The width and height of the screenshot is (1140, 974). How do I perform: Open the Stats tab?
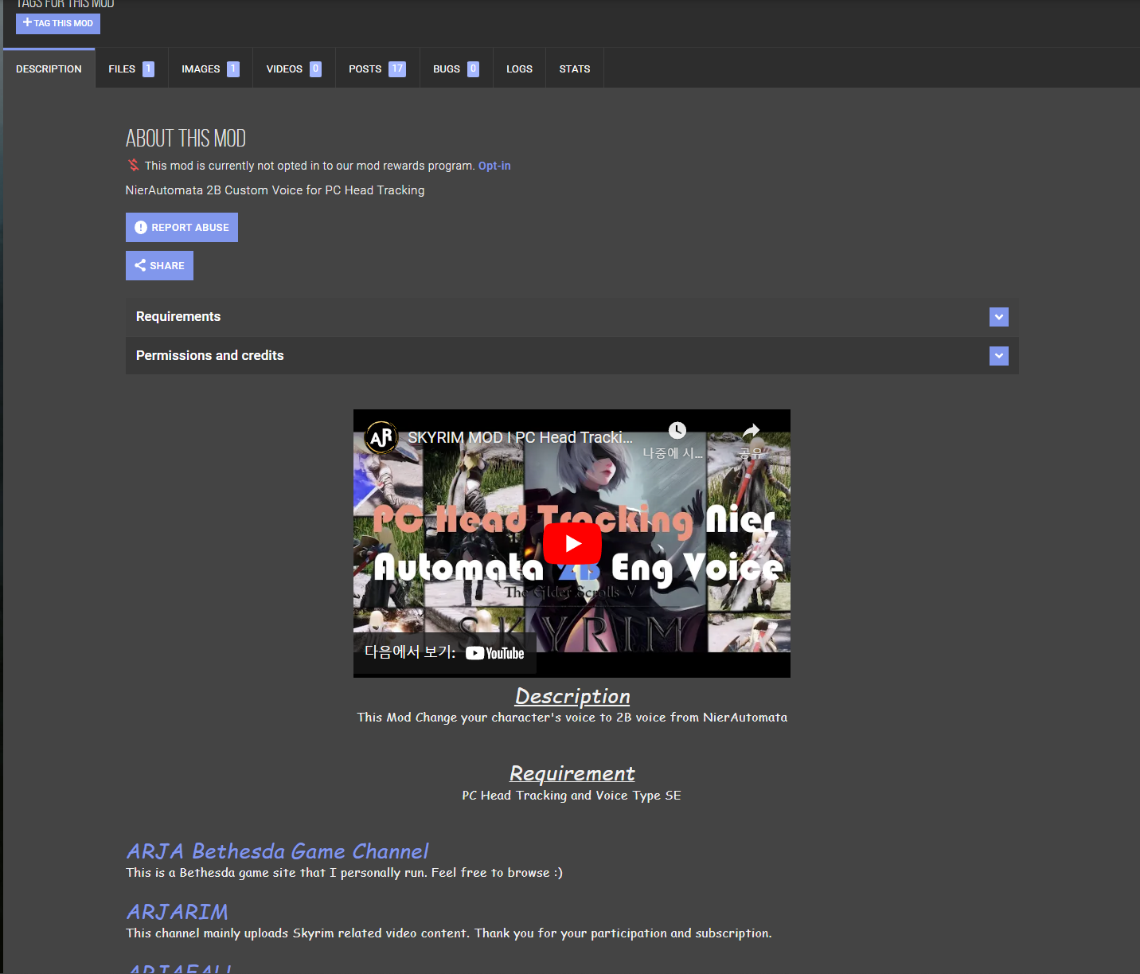tap(575, 69)
